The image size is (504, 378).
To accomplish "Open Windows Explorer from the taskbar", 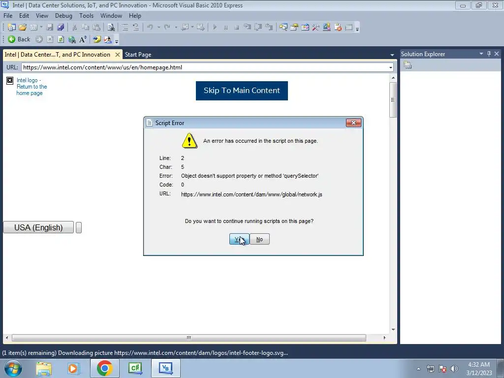I will coord(44,368).
